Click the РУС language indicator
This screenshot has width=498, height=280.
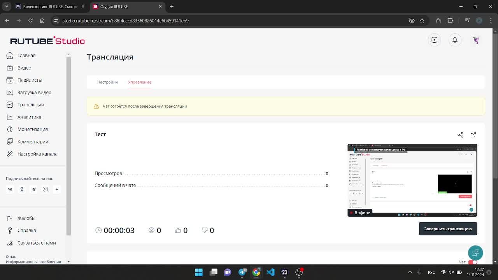[x=431, y=272]
